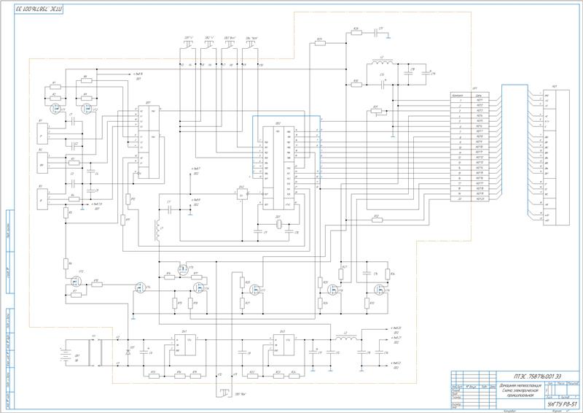The width and height of the screenshot is (583, 413).
Task: Click the VT1 transistor symbol
Action: click(x=56, y=109)
